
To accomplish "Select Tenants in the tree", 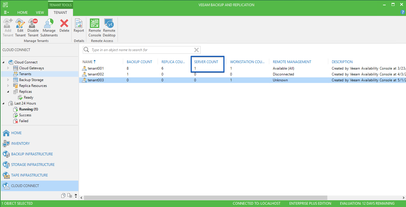I will tap(25, 74).
